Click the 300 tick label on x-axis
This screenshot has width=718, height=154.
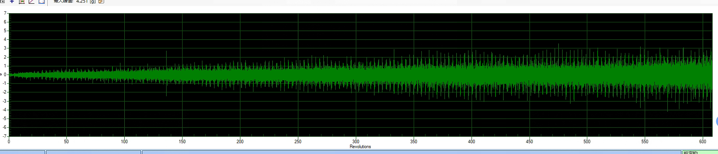point(356,141)
